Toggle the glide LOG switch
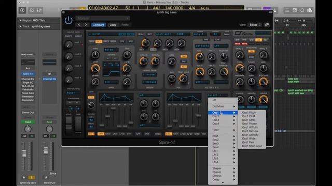 tap(91, 98)
